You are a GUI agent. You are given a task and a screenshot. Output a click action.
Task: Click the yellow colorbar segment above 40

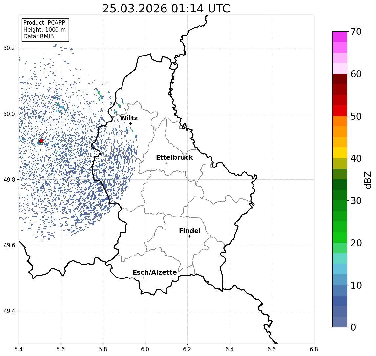pyautogui.click(x=340, y=153)
